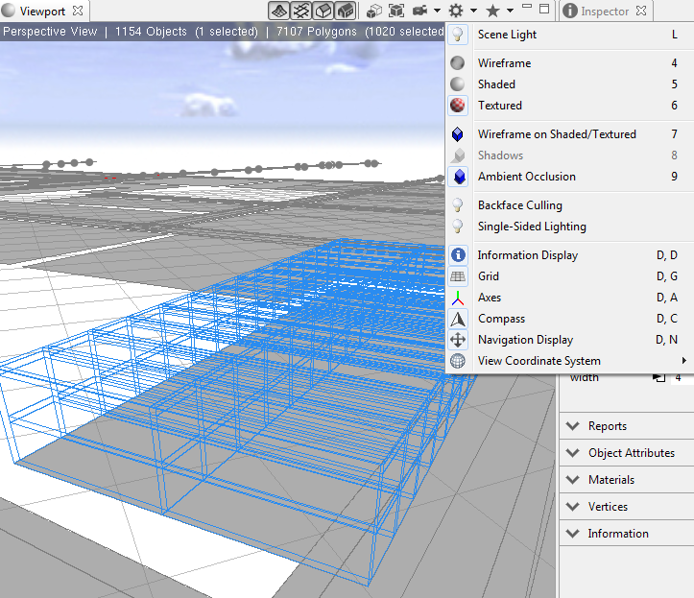Image resolution: width=694 pixels, height=598 pixels.
Task: Click the view settings gear icon
Action: point(456,11)
